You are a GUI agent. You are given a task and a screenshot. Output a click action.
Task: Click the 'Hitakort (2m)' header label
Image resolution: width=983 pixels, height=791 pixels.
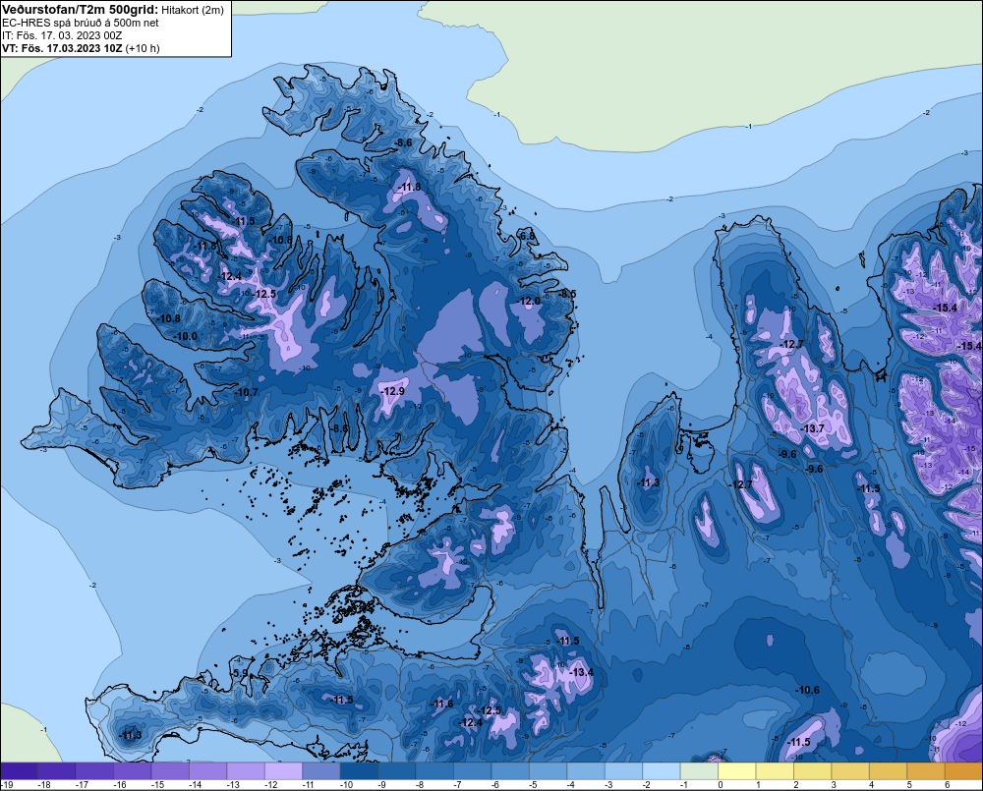click(193, 10)
